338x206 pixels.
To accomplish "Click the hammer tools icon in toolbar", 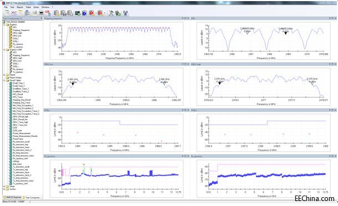I will 111,13.
